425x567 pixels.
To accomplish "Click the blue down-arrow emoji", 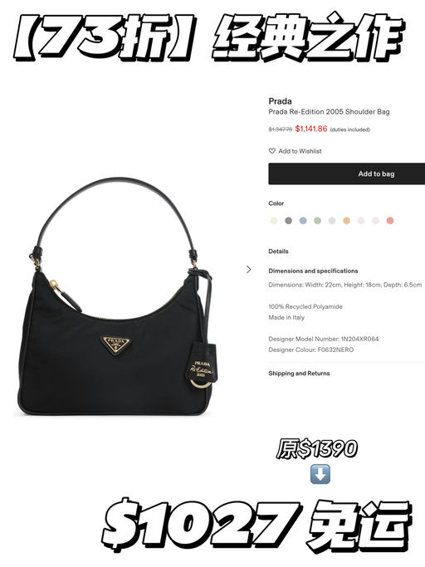I will click(320, 474).
